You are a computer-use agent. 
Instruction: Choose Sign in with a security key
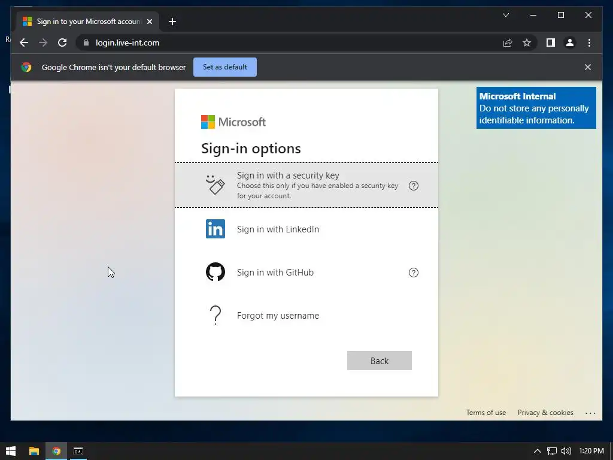coord(306,185)
